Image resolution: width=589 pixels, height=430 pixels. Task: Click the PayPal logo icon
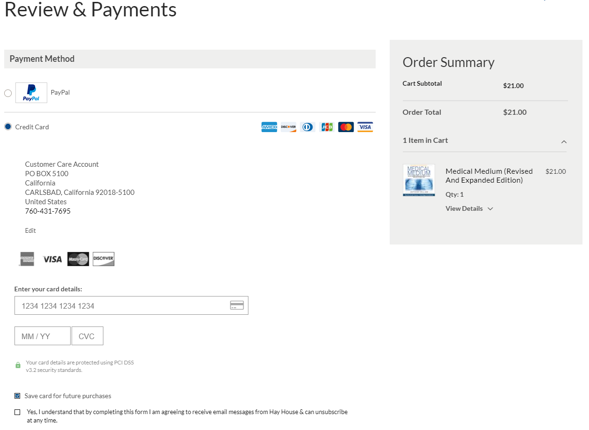[x=31, y=93]
